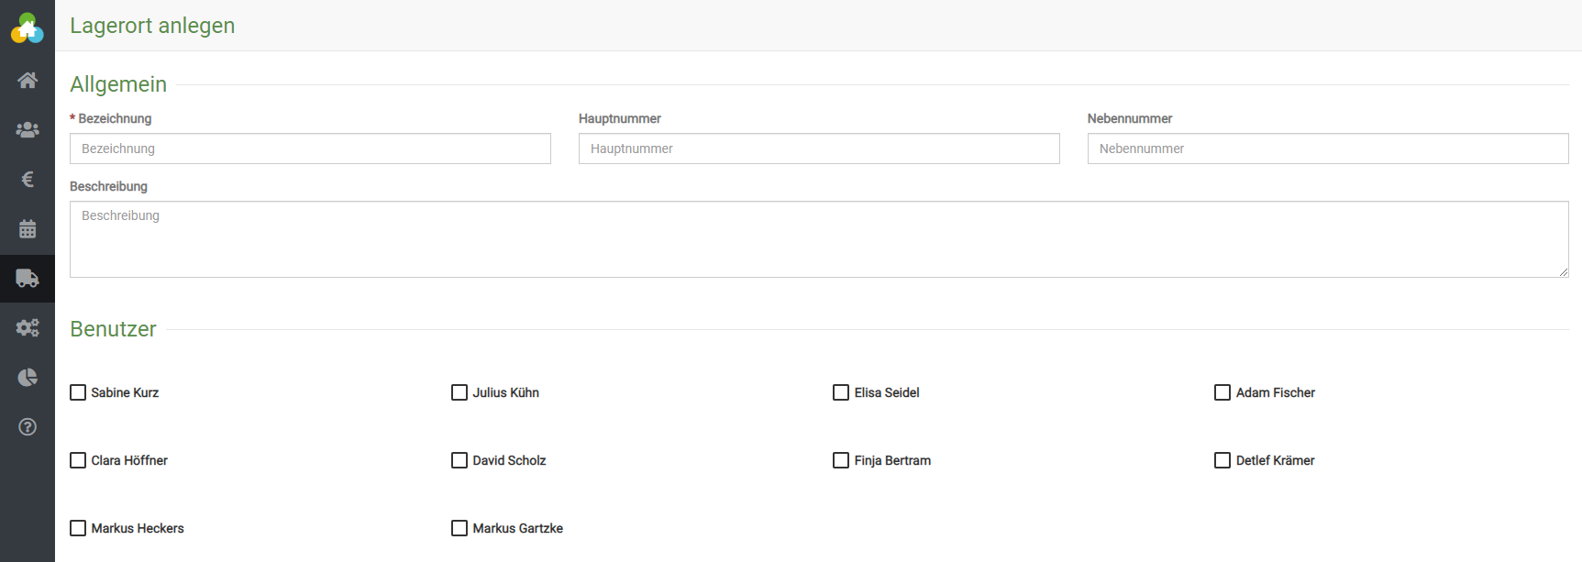1582x562 pixels.
Task: Open the users group sidebar icon
Action: [28, 130]
